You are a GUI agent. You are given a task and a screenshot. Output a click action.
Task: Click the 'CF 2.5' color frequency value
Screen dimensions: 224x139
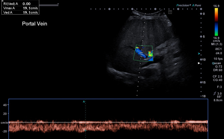pos(217,76)
